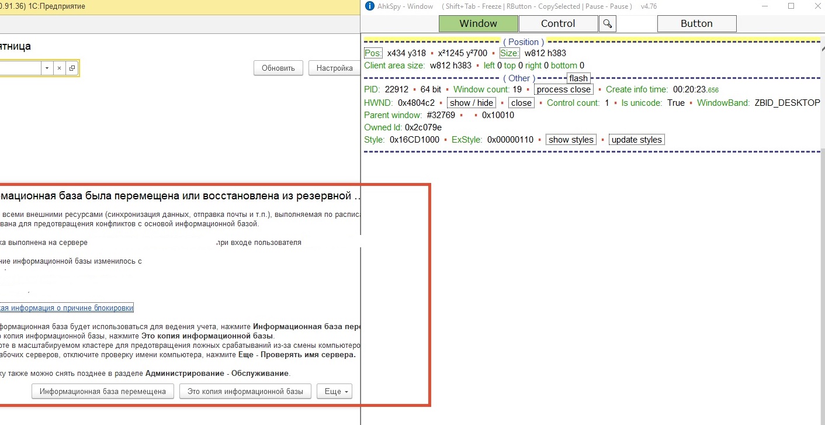Click the magnifier search icon in AhkSpy
Image resolution: width=825 pixels, height=425 pixels.
click(608, 23)
